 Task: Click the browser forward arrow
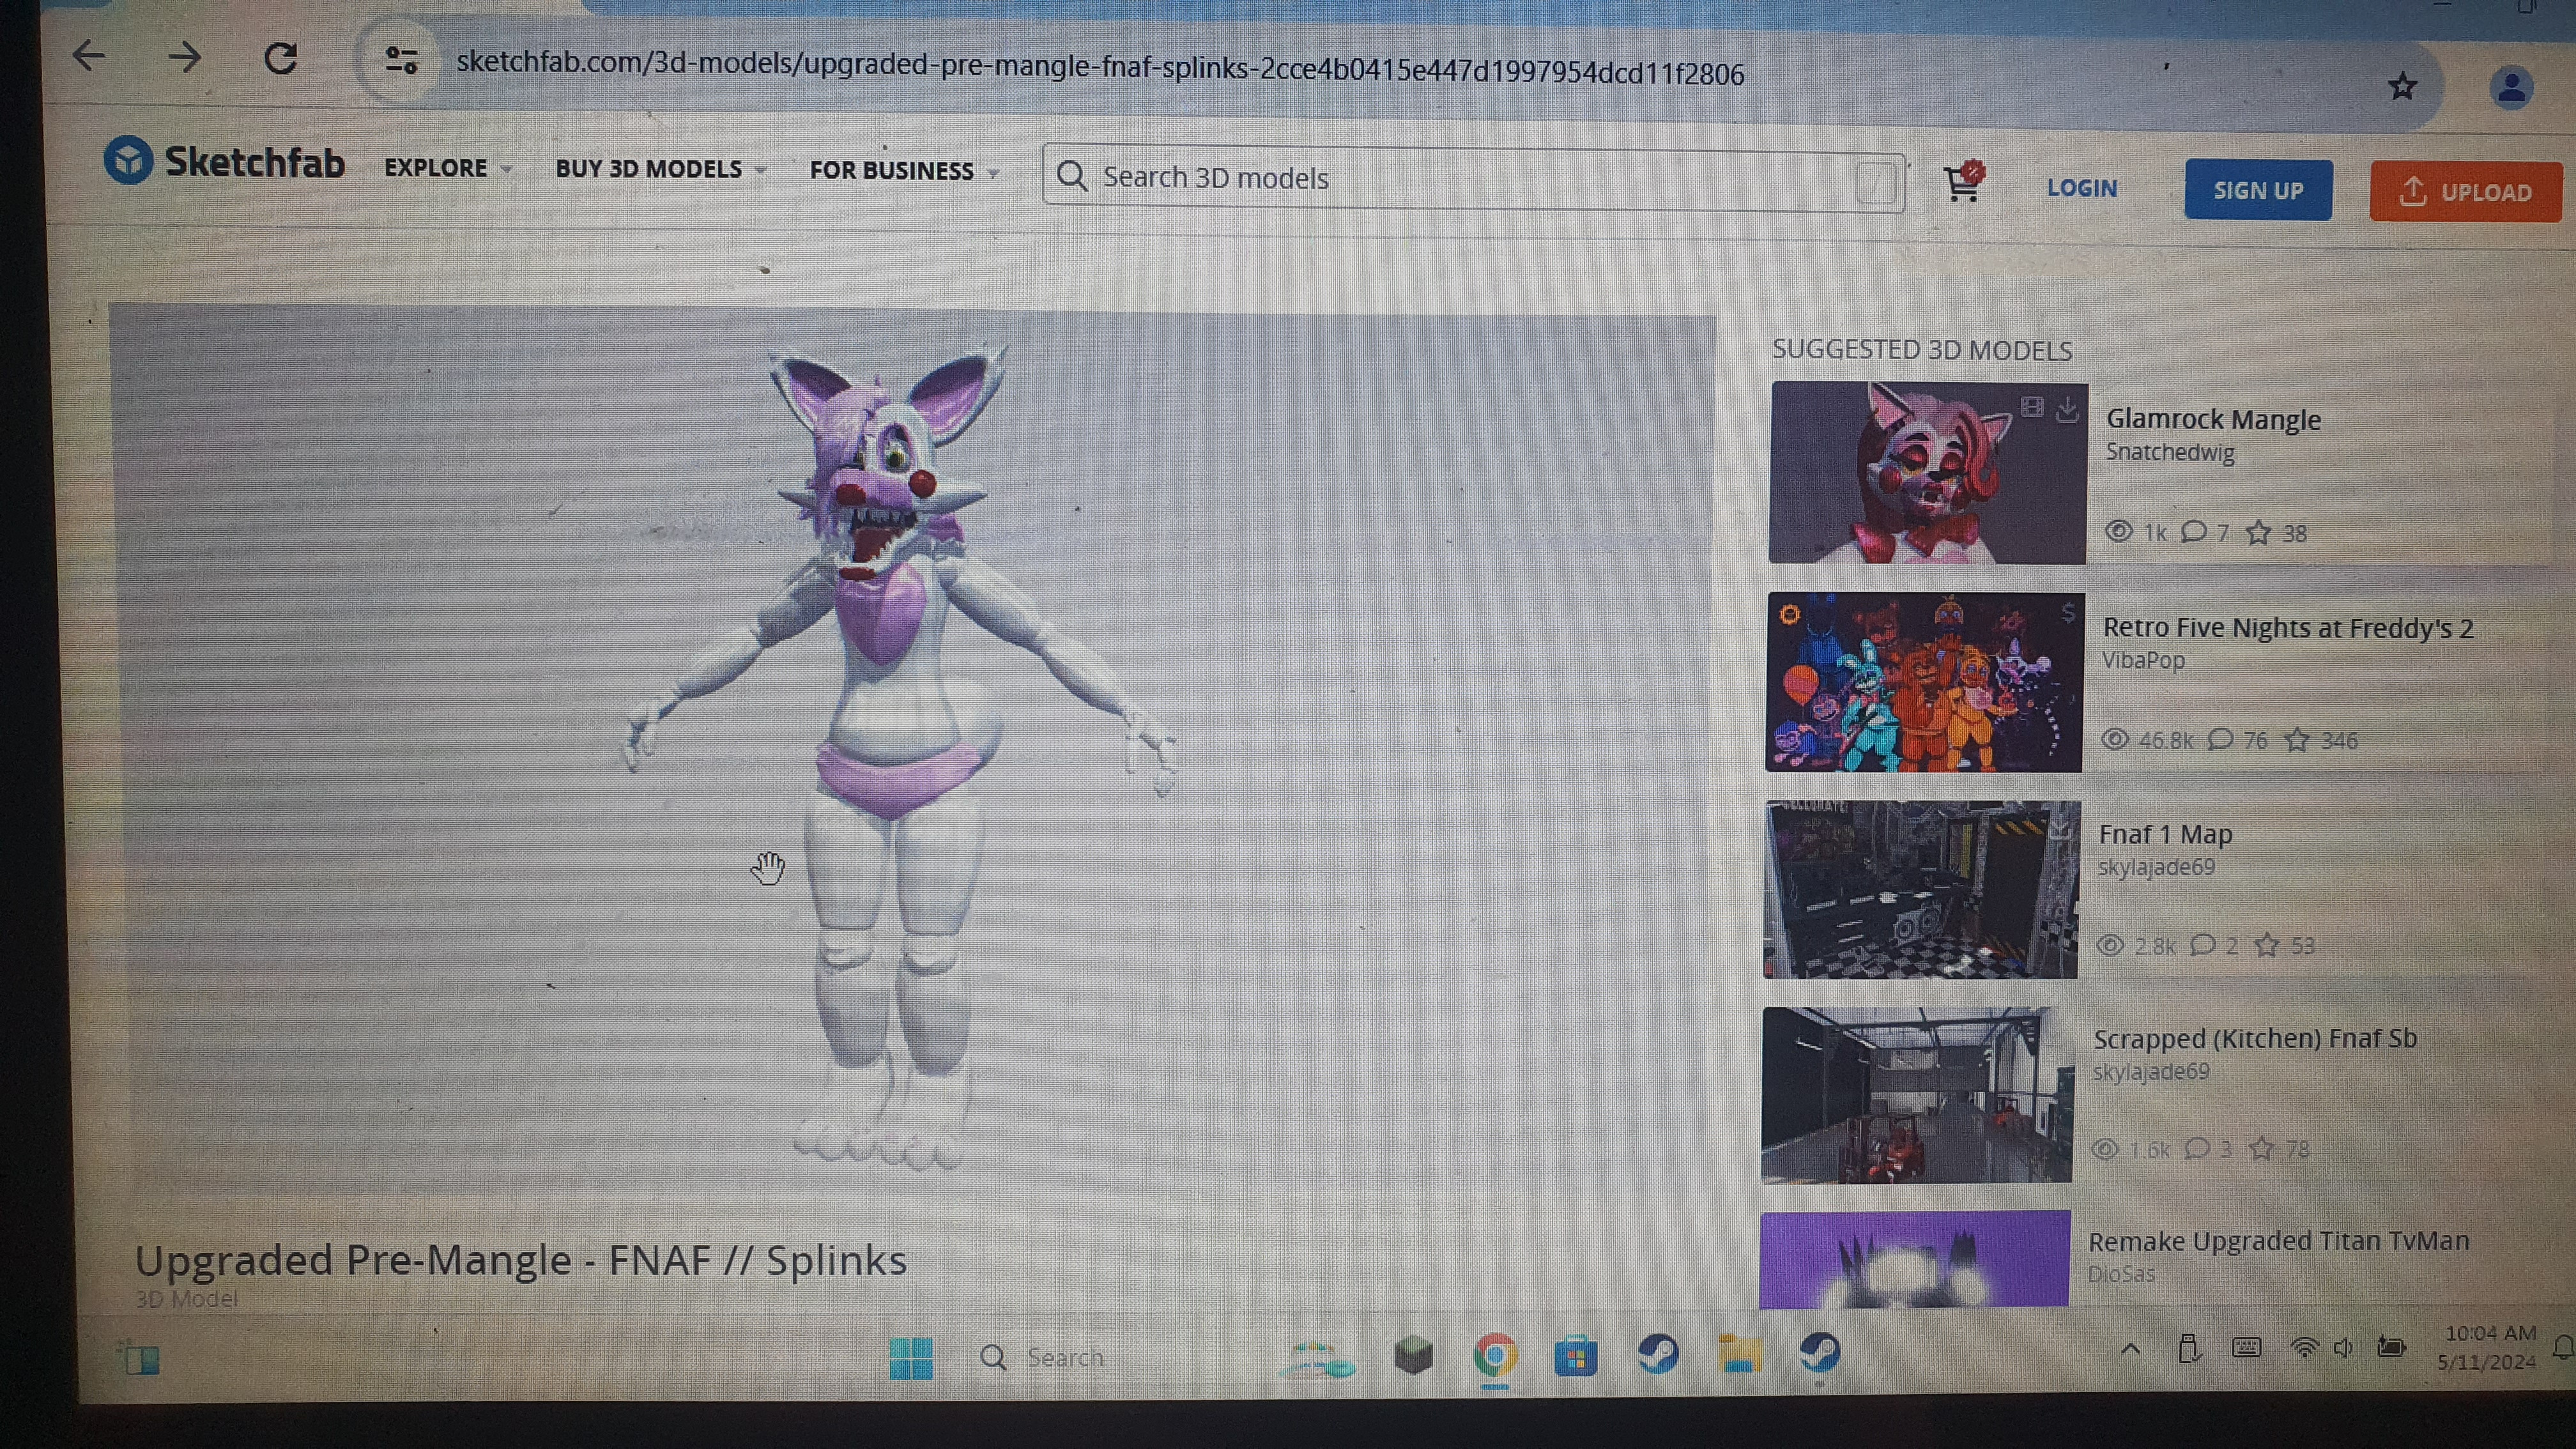tap(184, 57)
